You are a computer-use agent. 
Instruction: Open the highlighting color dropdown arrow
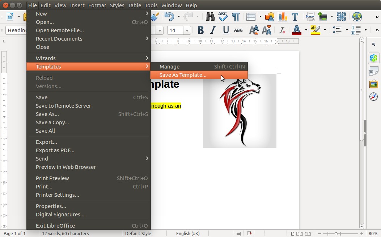coord(325,30)
